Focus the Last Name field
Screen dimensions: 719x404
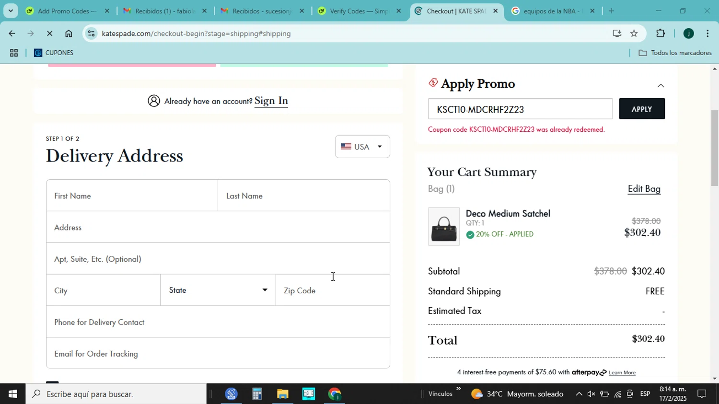pyautogui.click(x=304, y=196)
